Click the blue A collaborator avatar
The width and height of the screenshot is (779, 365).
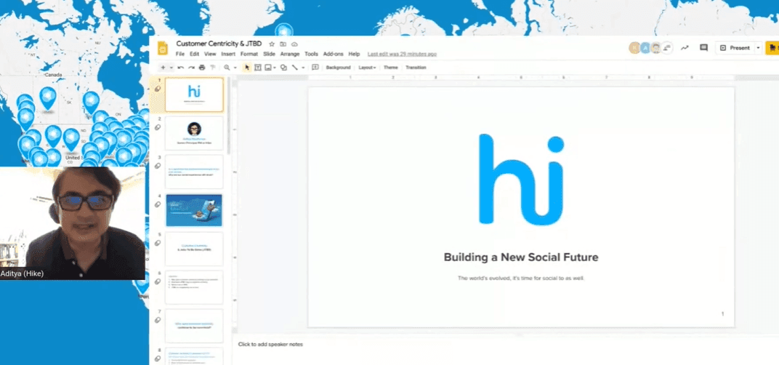645,48
